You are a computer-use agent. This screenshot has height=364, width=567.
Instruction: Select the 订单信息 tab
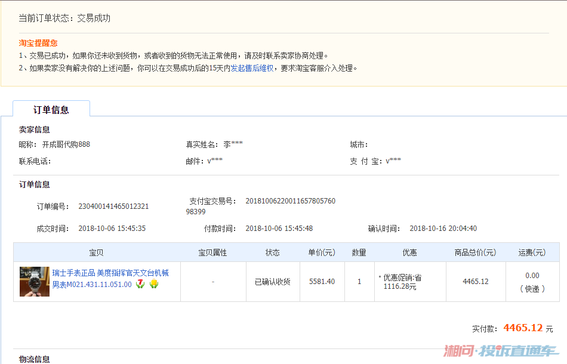51,109
